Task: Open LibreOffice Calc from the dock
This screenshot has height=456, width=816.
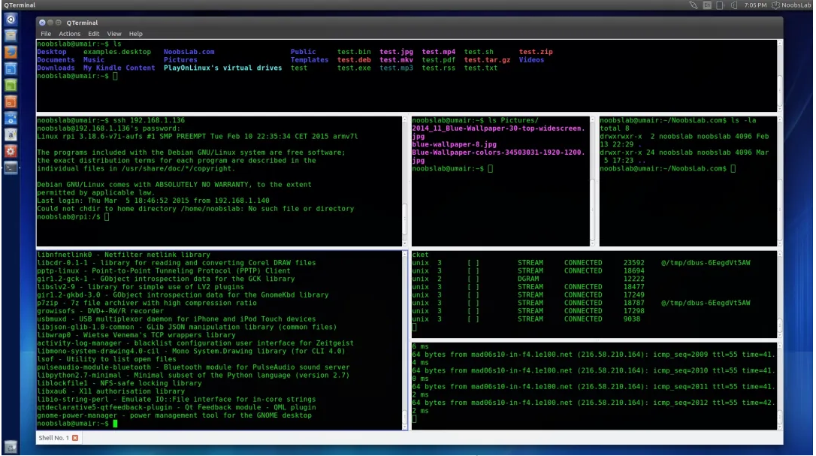Action: [11, 85]
